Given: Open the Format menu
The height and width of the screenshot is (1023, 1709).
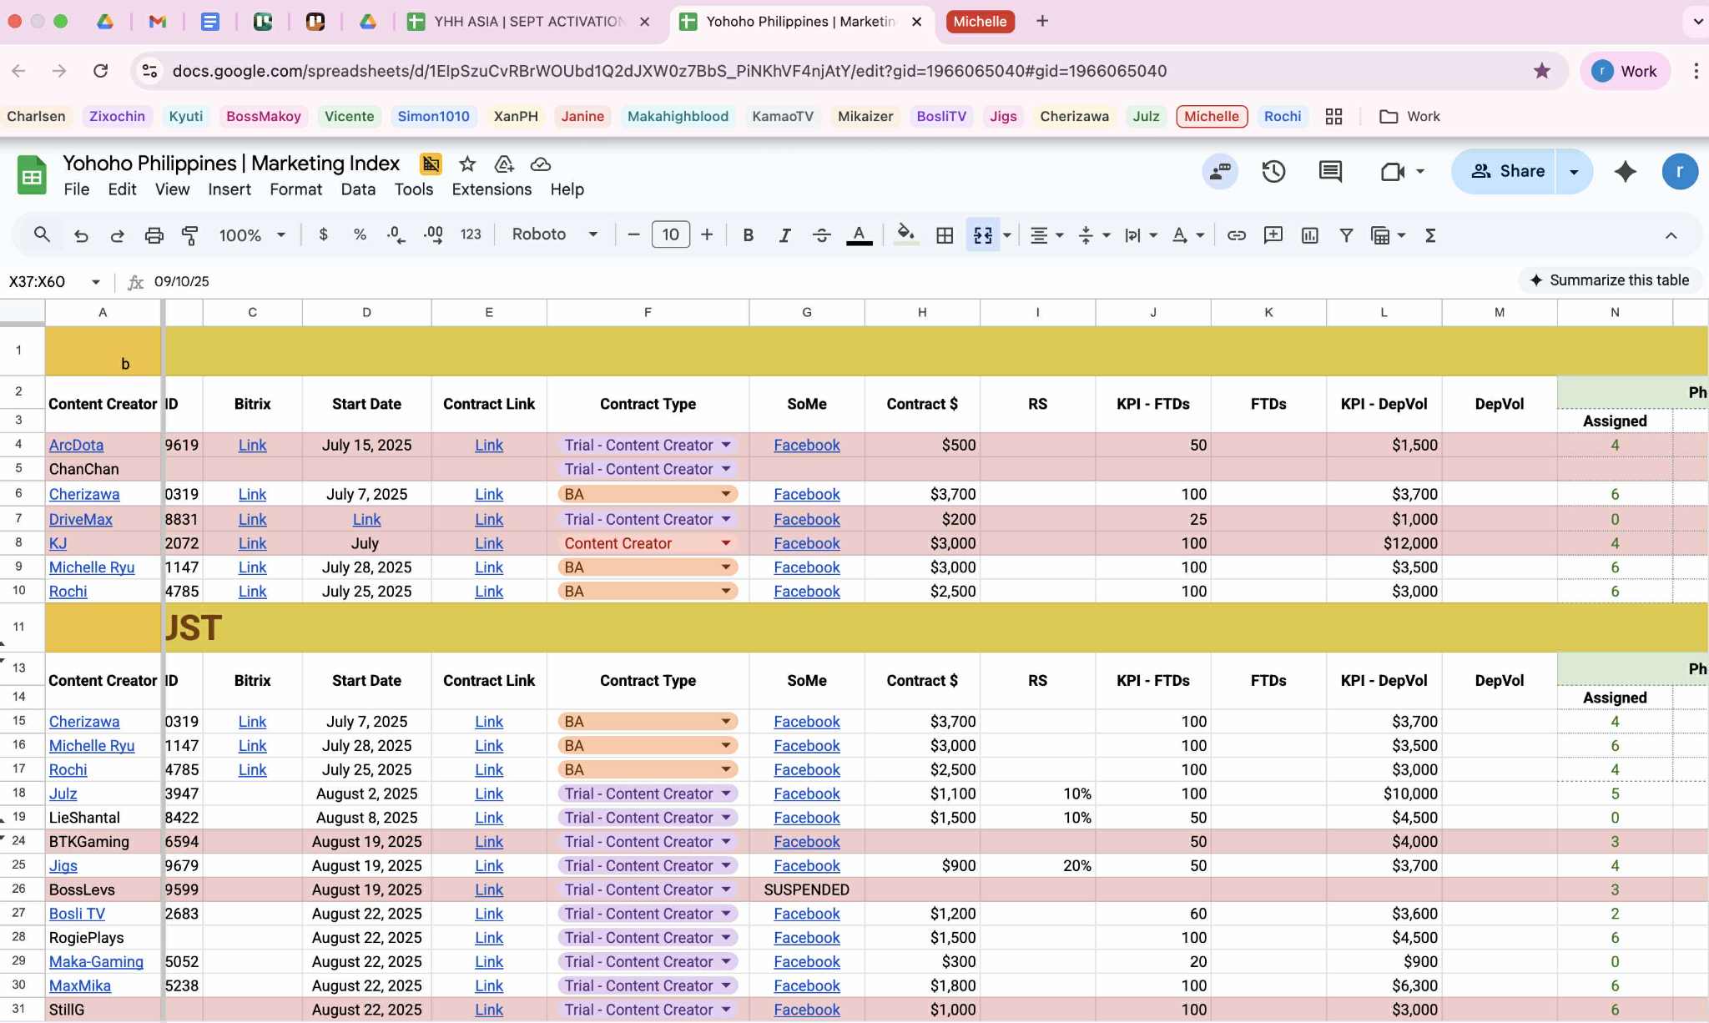Looking at the screenshot, I should click(x=295, y=189).
